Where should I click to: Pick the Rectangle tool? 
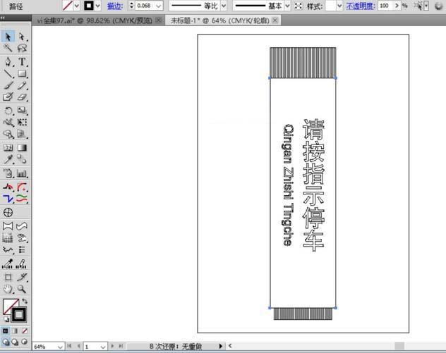coord(22,73)
